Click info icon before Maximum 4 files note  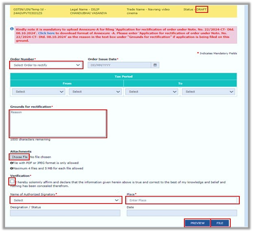coord(11,168)
